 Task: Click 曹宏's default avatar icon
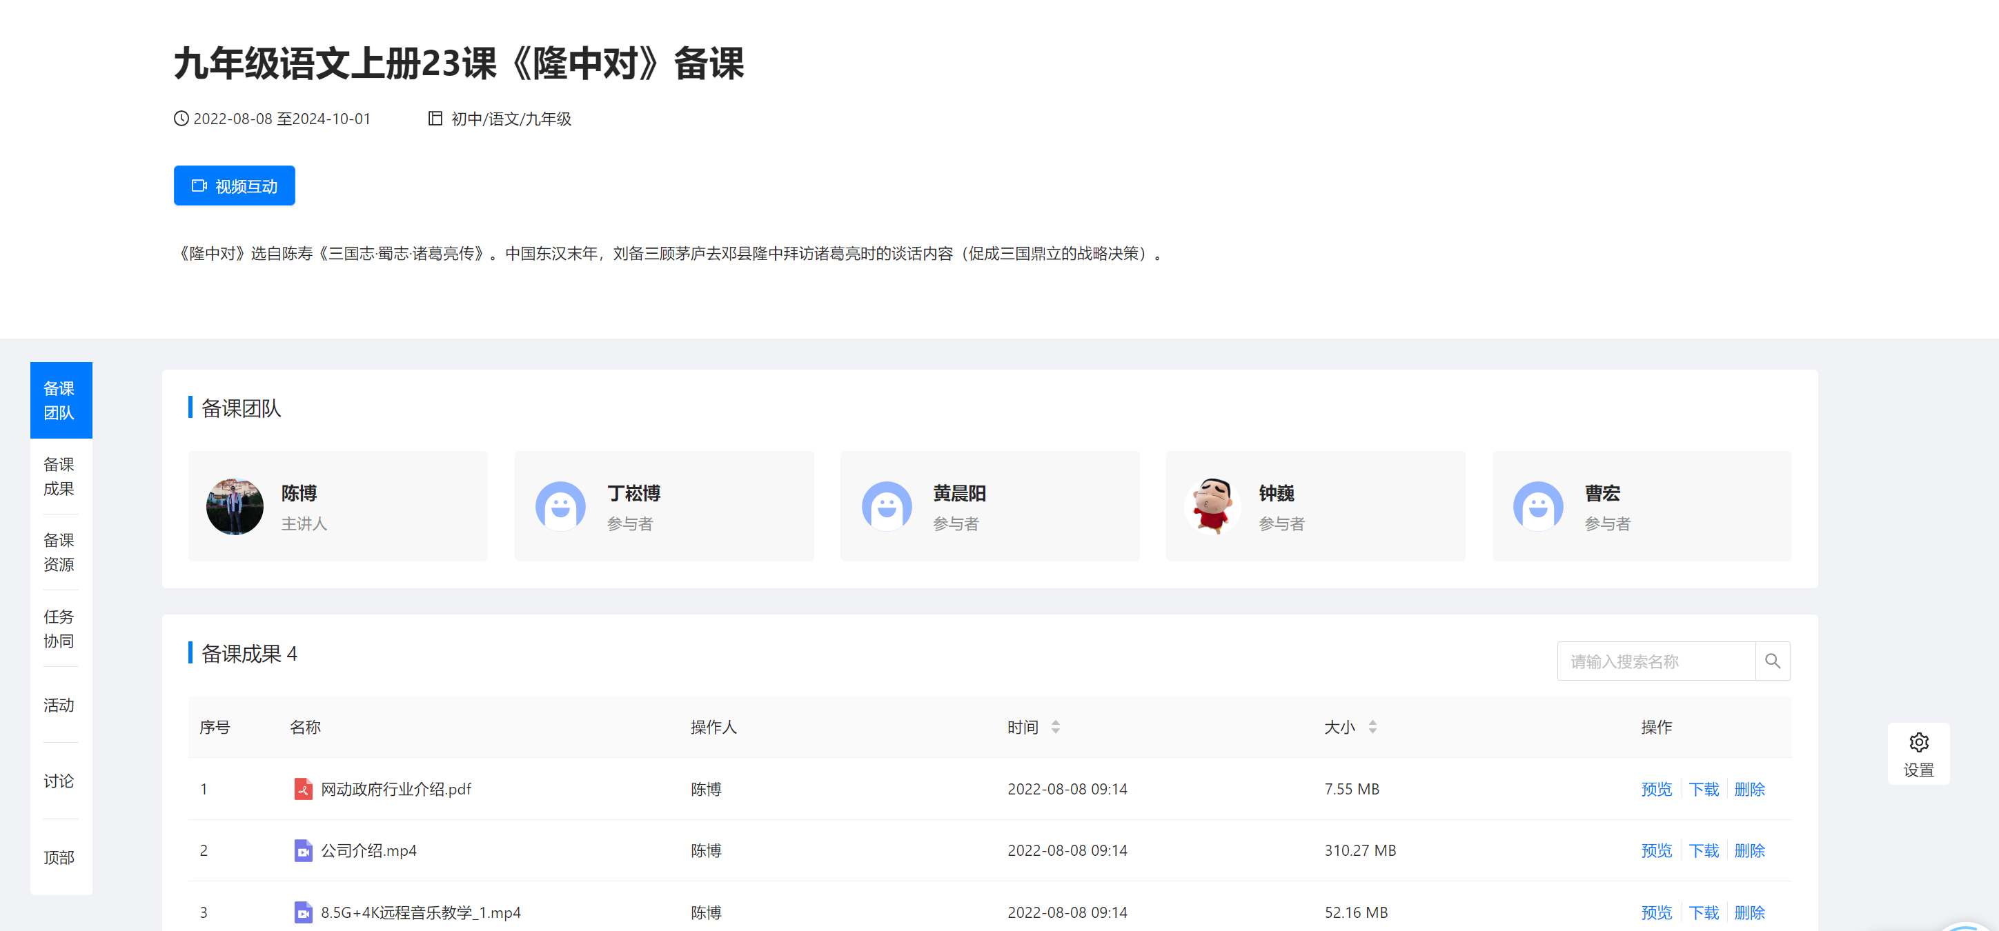click(1538, 507)
